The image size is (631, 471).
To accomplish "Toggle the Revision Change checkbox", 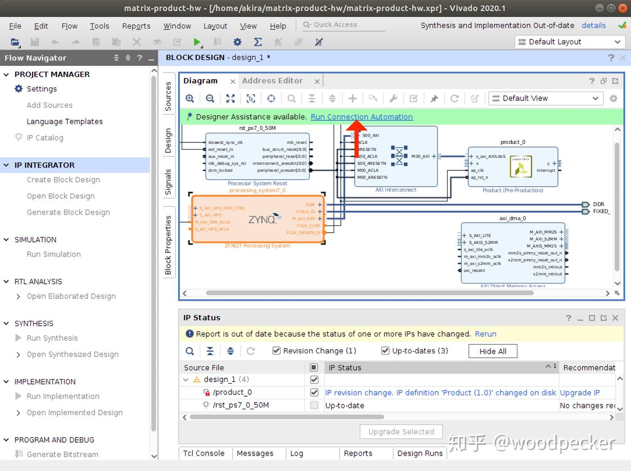I will (277, 351).
